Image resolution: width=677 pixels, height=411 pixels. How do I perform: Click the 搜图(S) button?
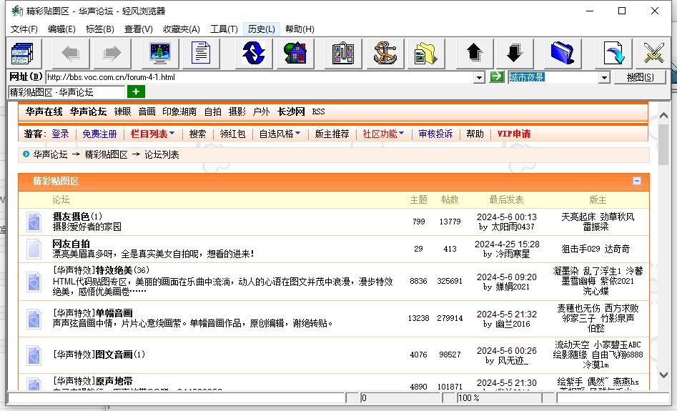point(639,77)
